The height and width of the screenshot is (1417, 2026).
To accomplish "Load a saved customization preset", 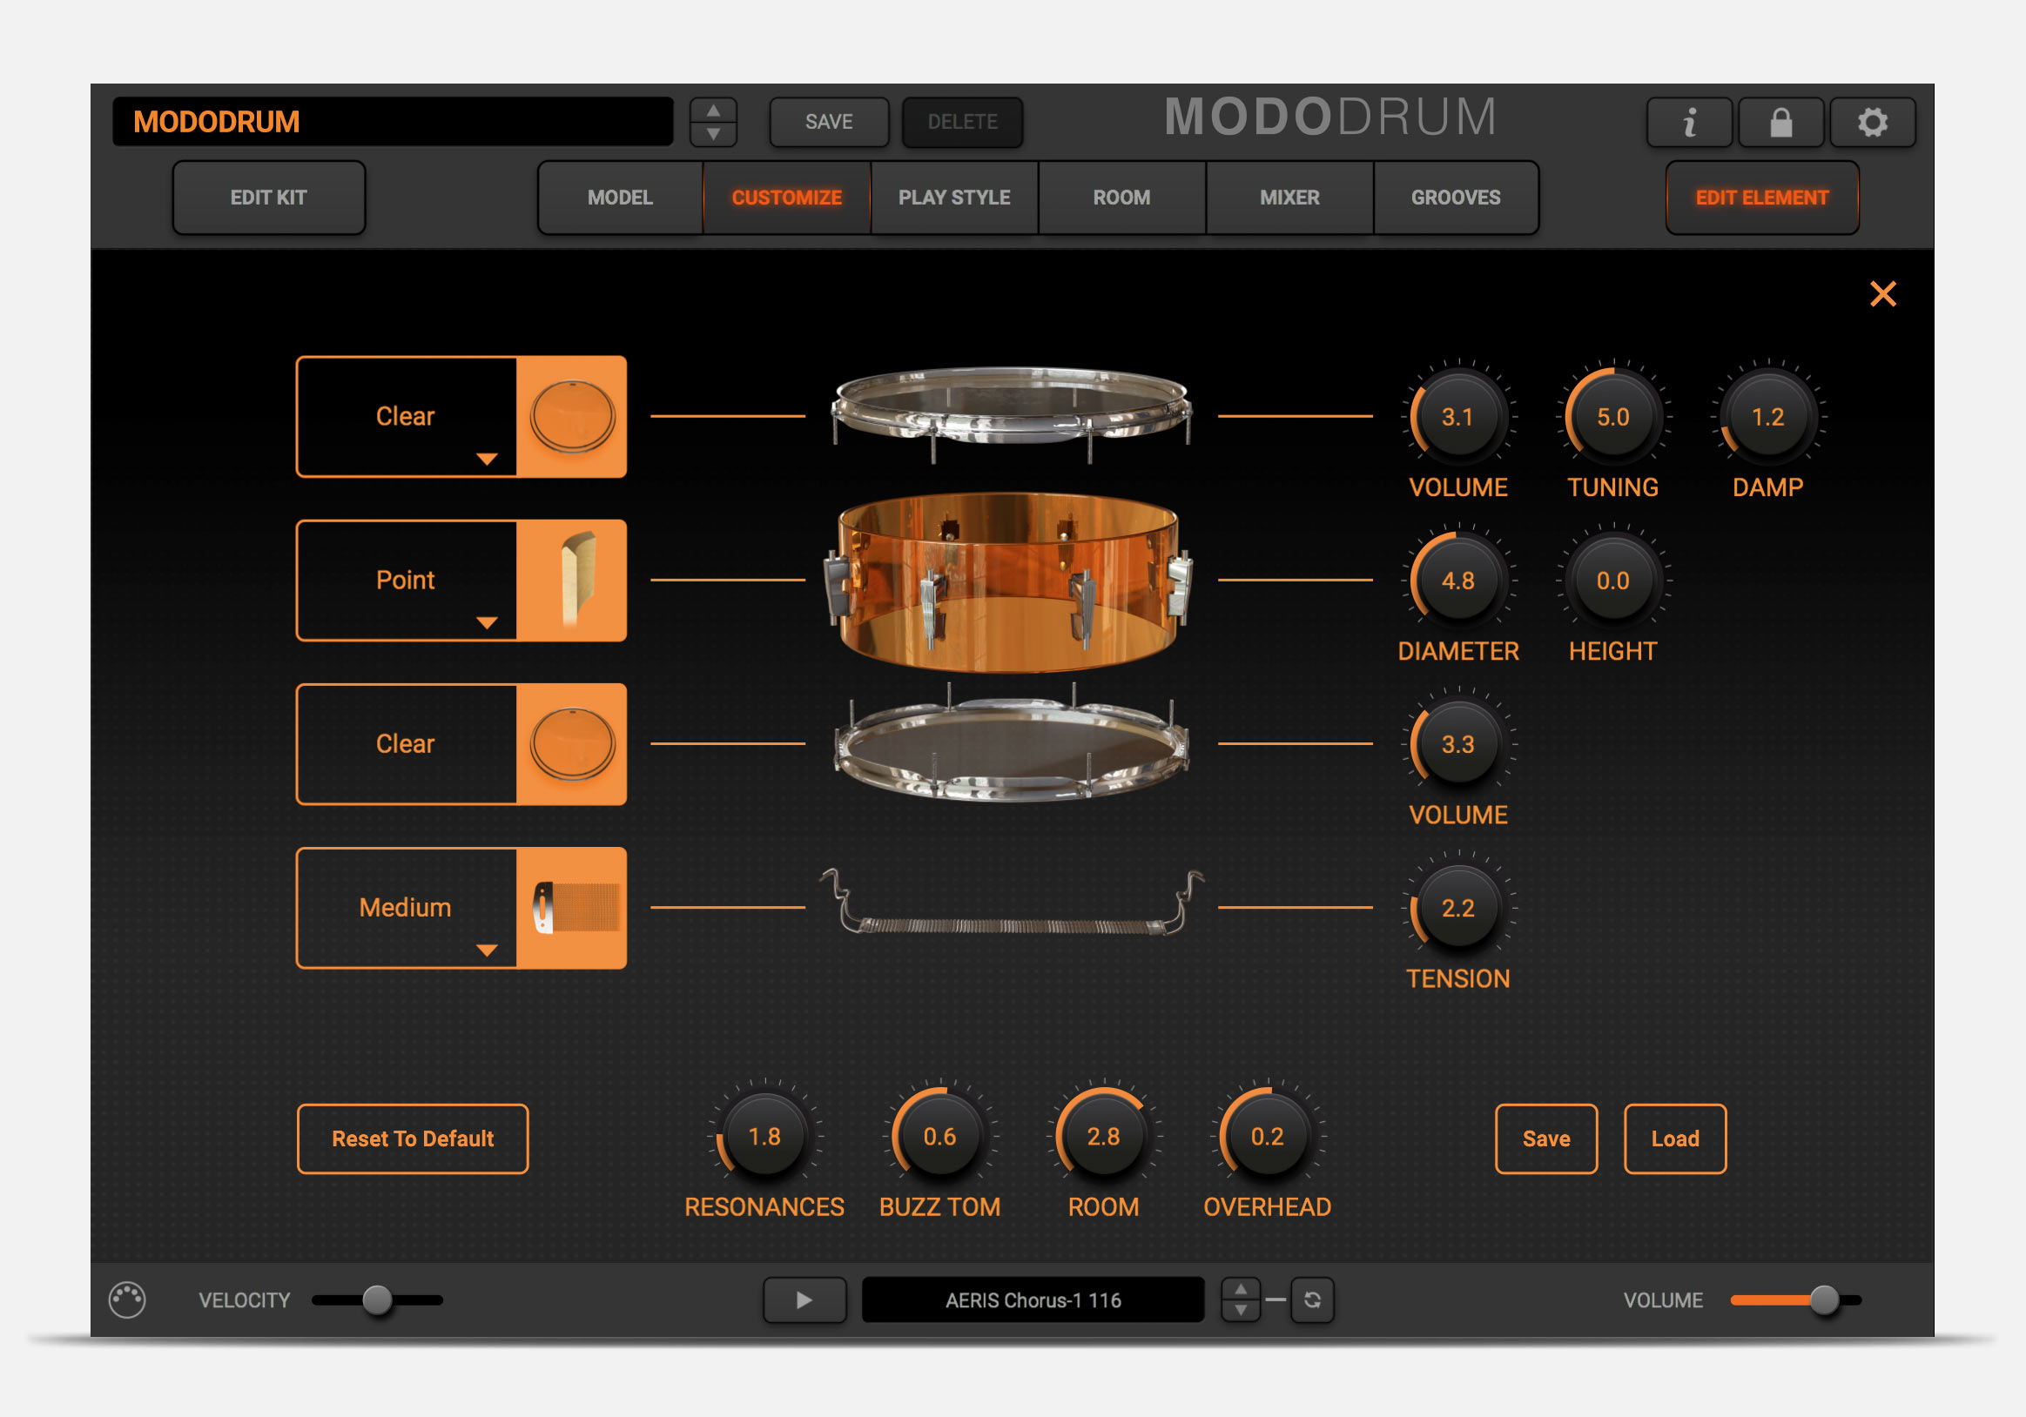I will 1674,1138.
